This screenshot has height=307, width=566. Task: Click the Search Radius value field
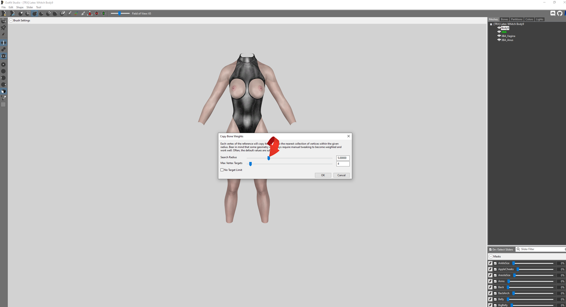(x=343, y=158)
